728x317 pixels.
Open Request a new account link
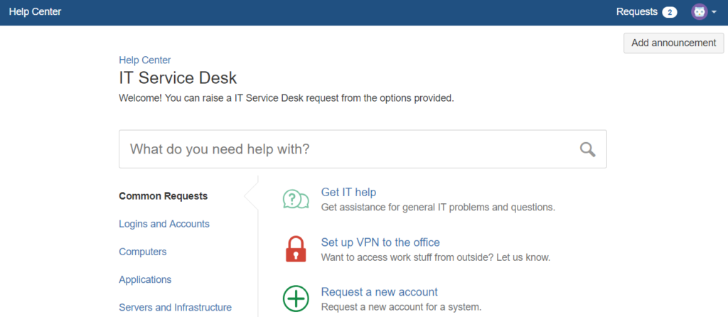[380, 292]
